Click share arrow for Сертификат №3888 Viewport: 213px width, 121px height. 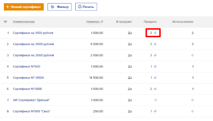(x=155, y=89)
